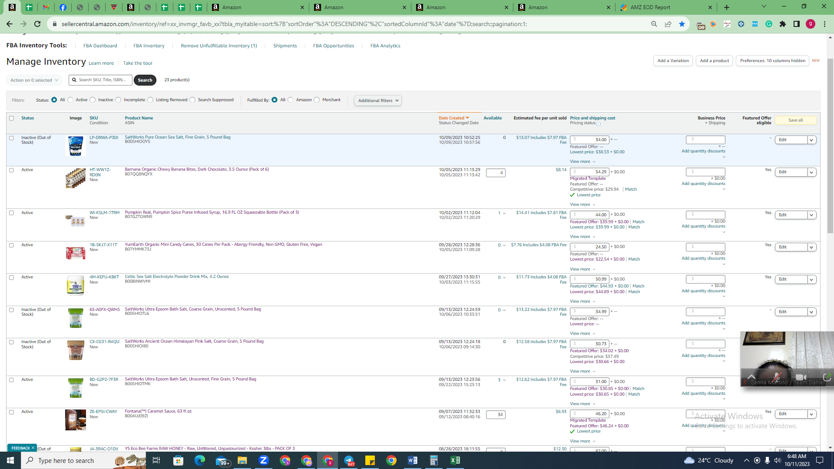Open Sticky Notes from the taskbar
The height and width of the screenshot is (469, 834).
click(x=370, y=460)
